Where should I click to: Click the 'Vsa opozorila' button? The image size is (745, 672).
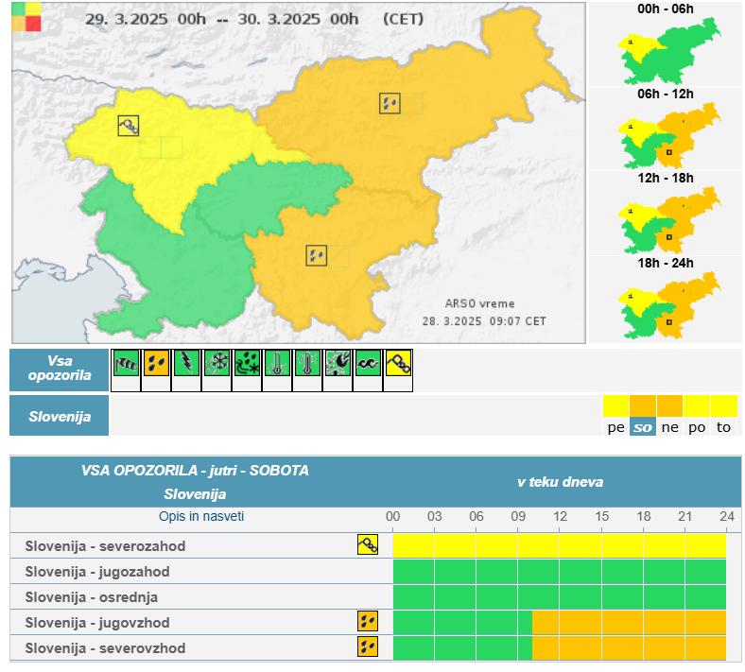point(59,368)
